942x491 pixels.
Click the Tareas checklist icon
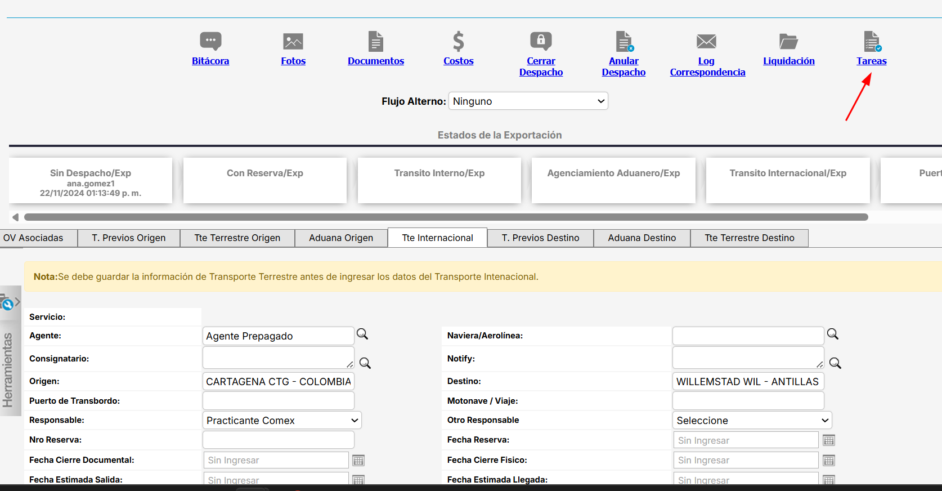872,41
